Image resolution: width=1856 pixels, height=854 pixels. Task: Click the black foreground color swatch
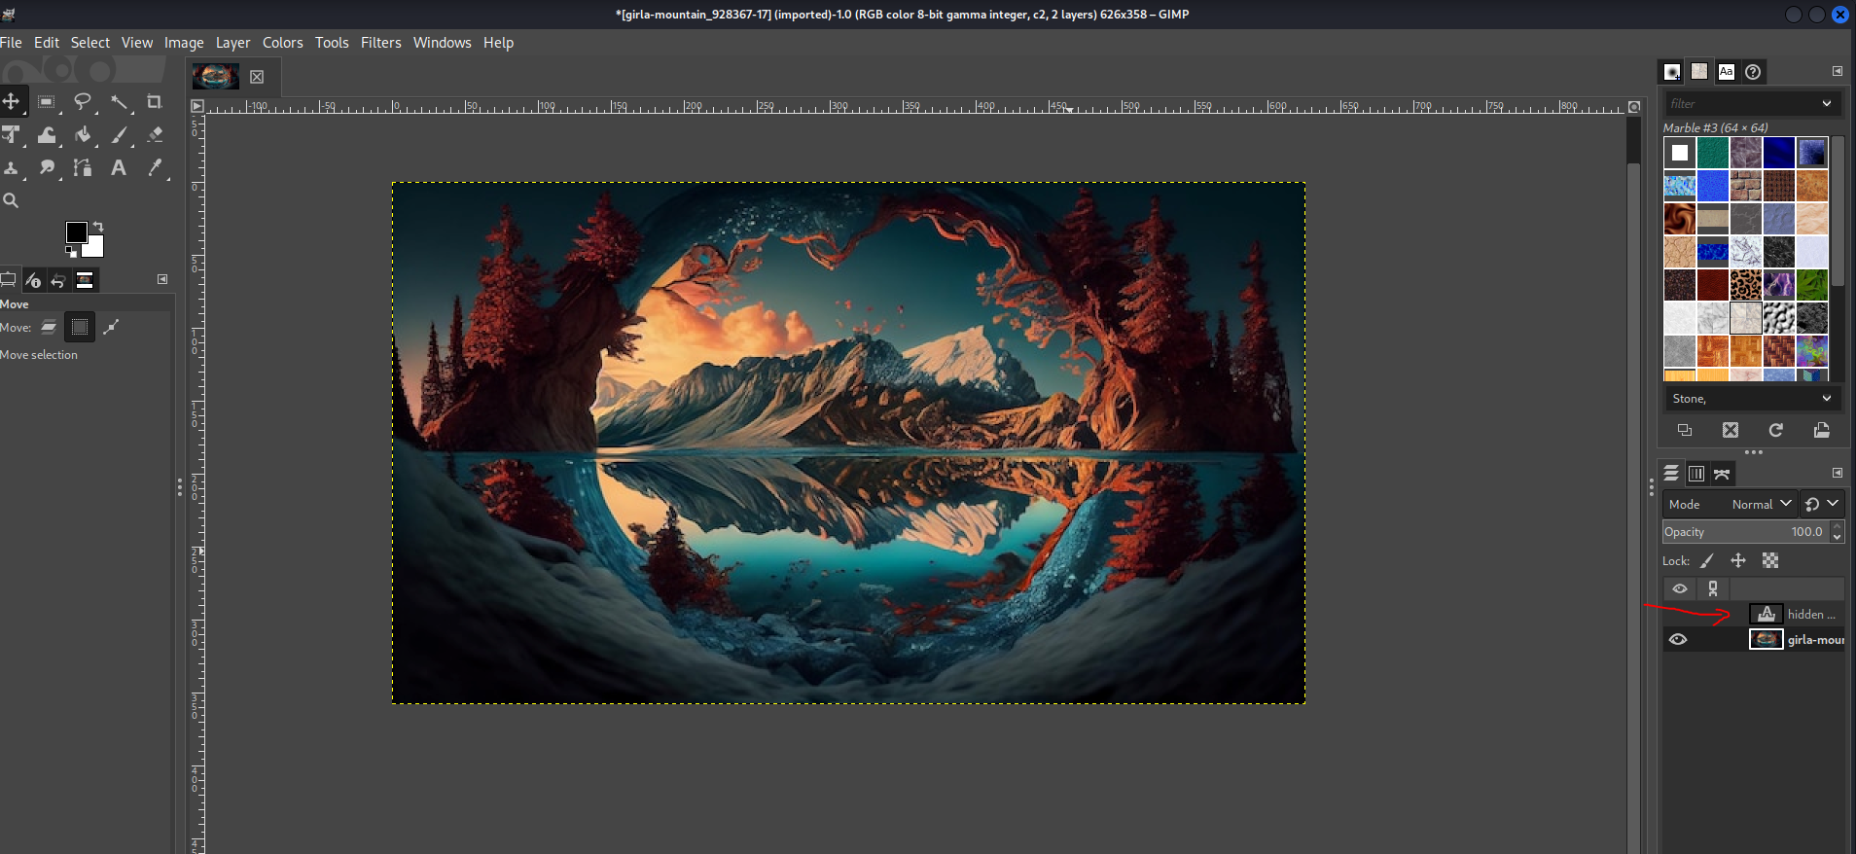[x=75, y=231]
